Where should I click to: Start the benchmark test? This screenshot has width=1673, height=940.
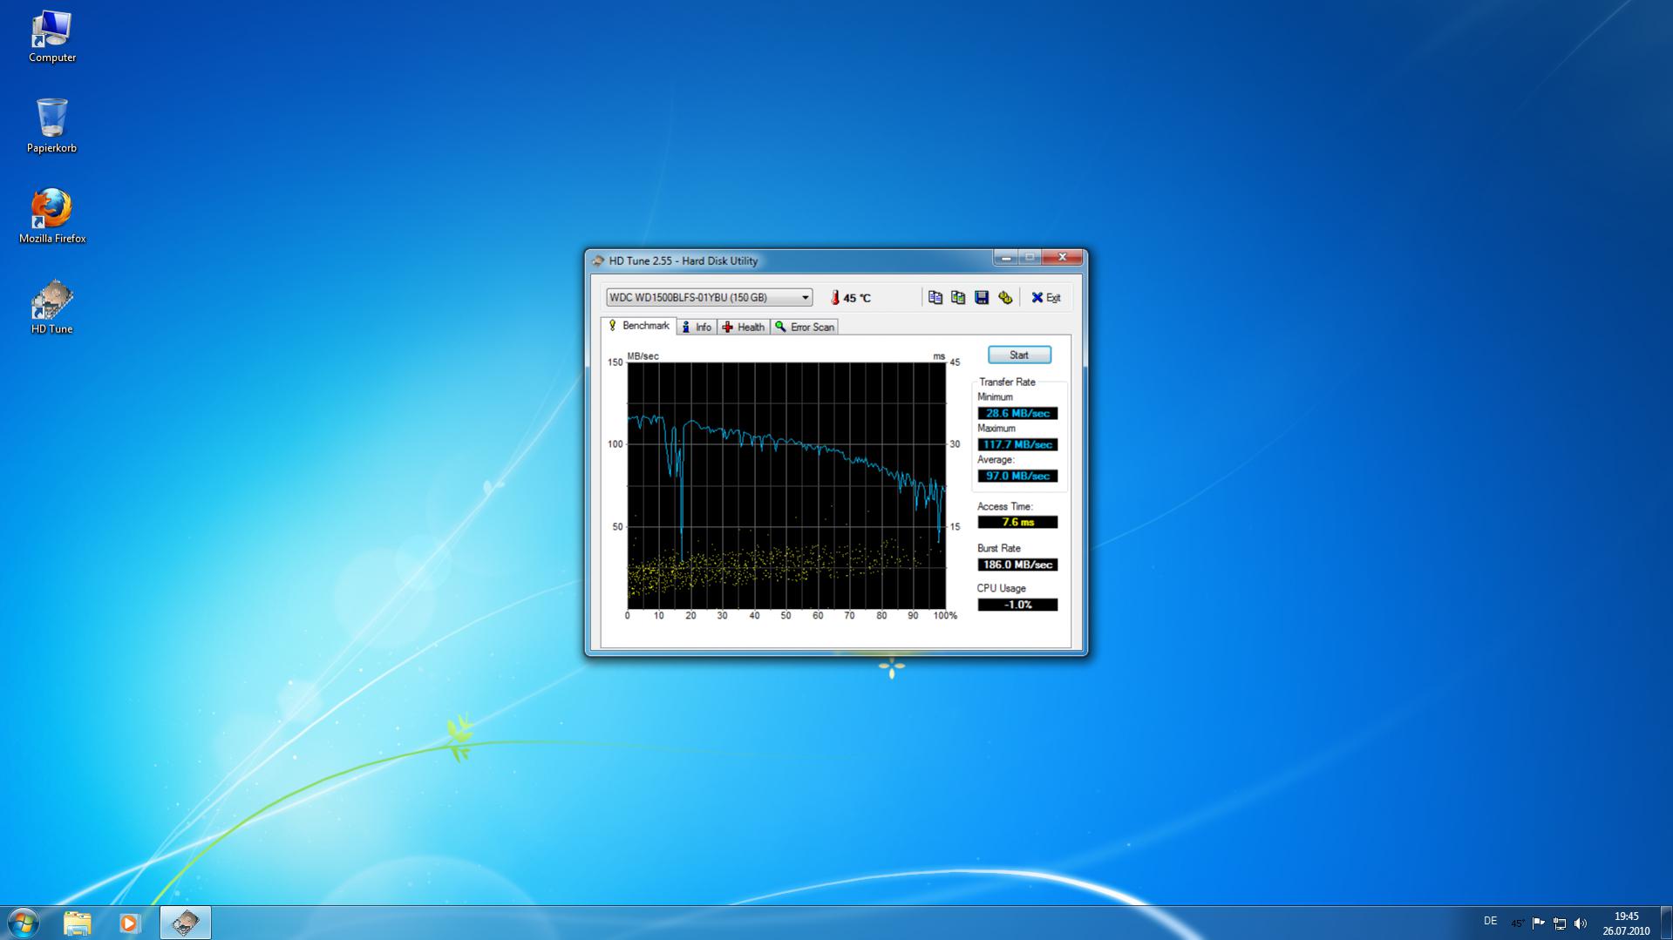point(1019,355)
